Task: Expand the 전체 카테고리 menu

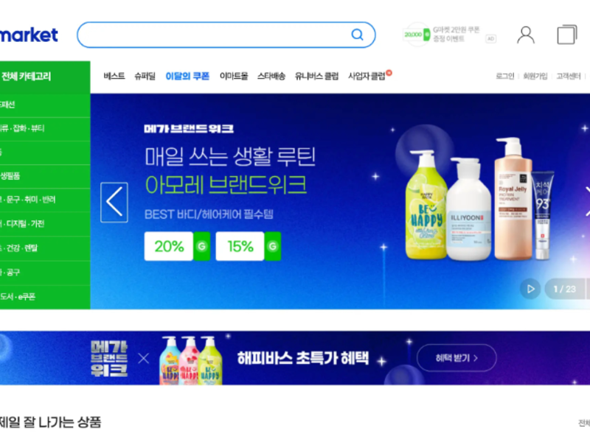Action: coord(45,77)
